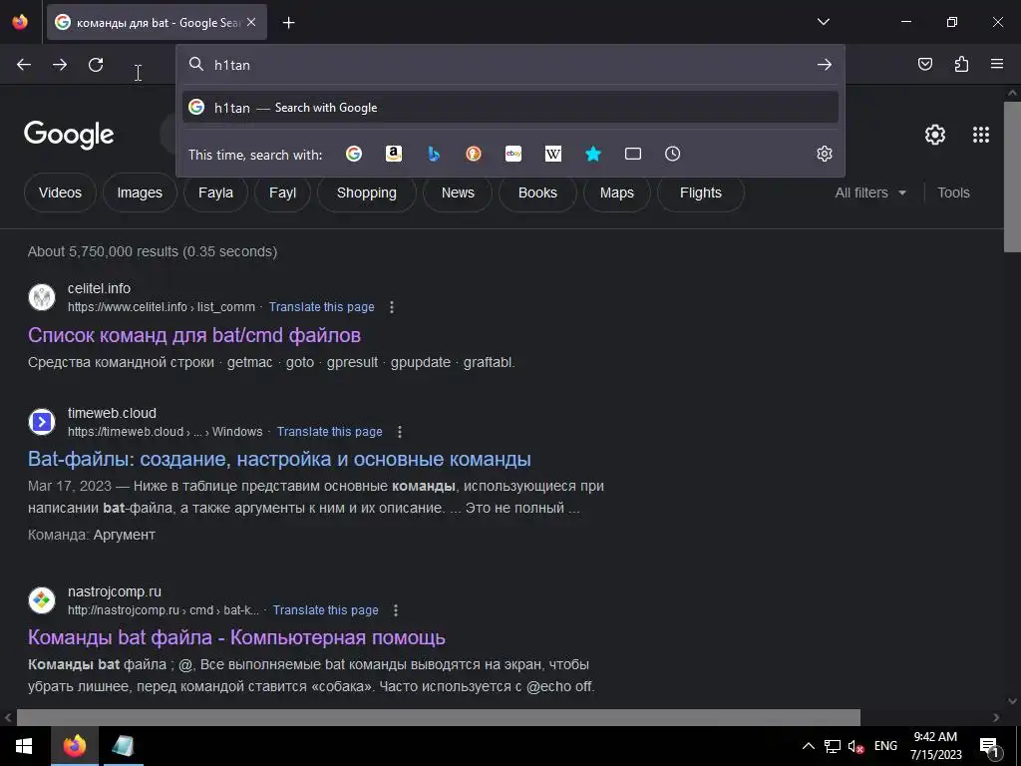This screenshot has height=766, width=1021.
Task: Click the Firefox taskbar icon
Action: click(x=74, y=746)
